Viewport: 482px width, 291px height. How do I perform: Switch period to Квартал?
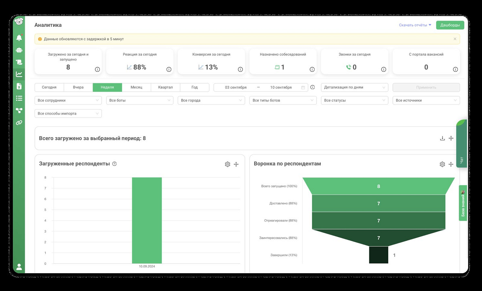click(165, 87)
